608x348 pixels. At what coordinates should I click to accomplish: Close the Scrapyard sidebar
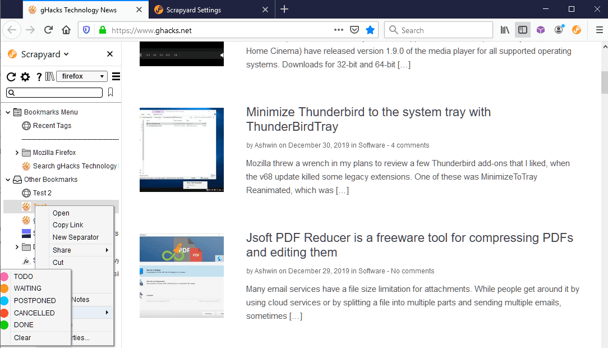coord(110,54)
